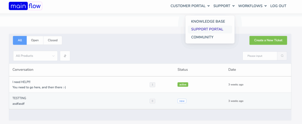Screen dimensions: 302x124
Task: Click the search magnifier icon button
Action: pos(282,56)
